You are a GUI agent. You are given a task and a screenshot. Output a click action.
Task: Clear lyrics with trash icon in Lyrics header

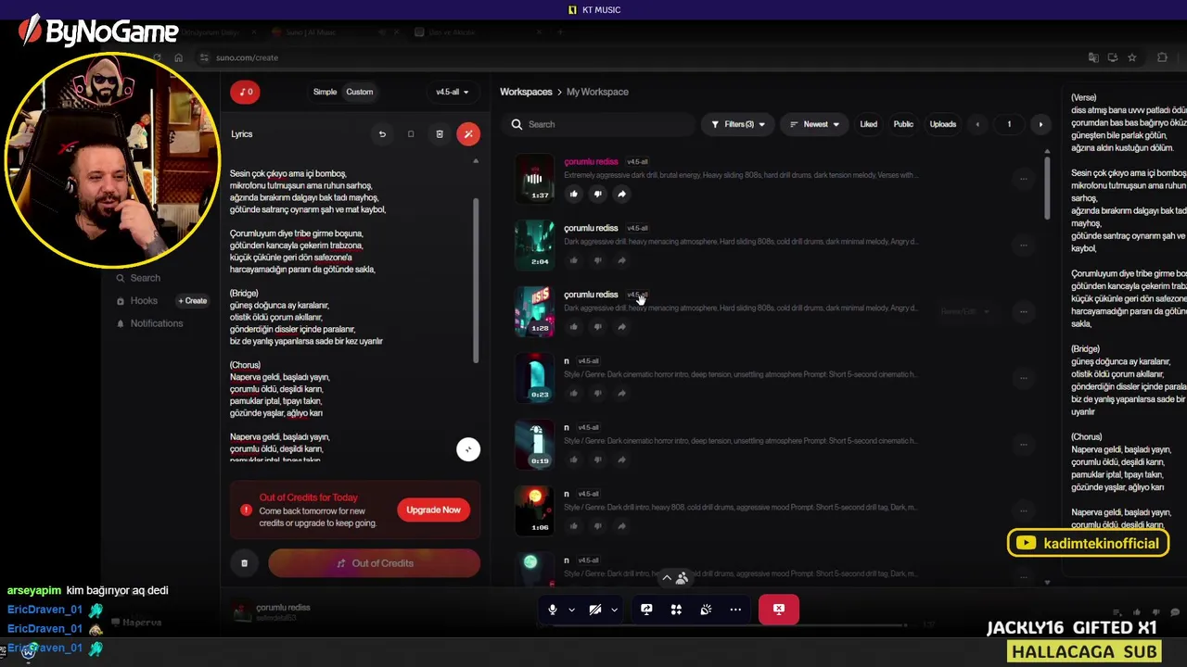(440, 134)
